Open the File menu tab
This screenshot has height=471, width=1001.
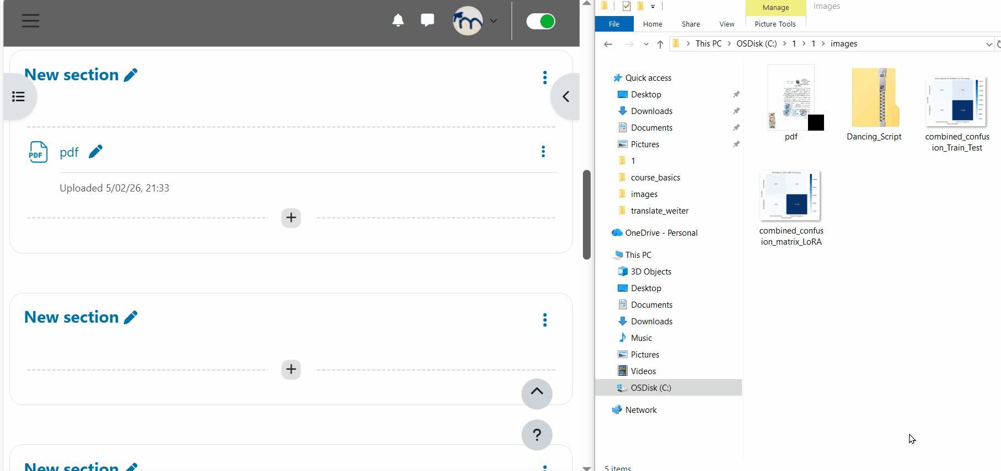point(614,24)
